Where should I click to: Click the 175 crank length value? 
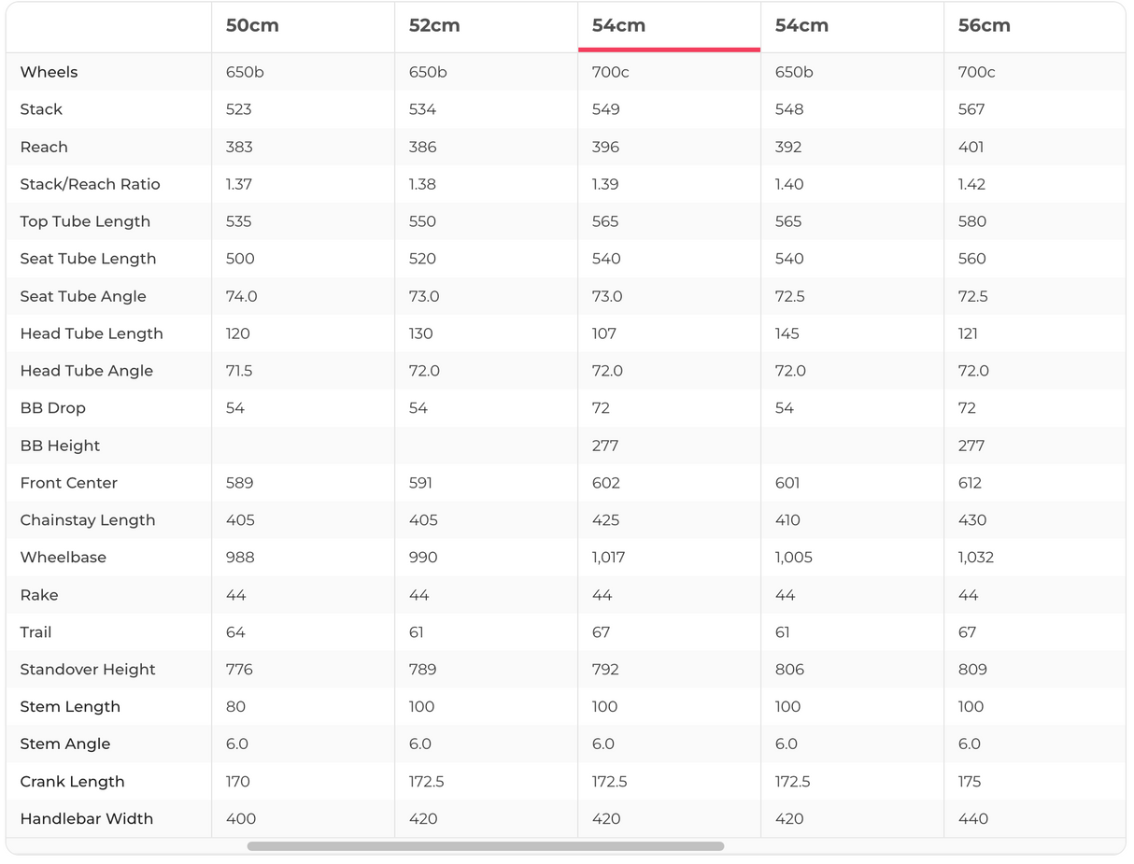click(970, 782)
